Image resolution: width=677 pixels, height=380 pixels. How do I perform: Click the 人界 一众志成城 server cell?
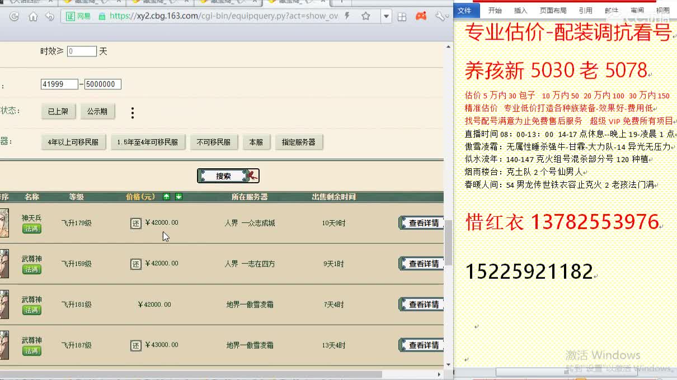(250, 223)
